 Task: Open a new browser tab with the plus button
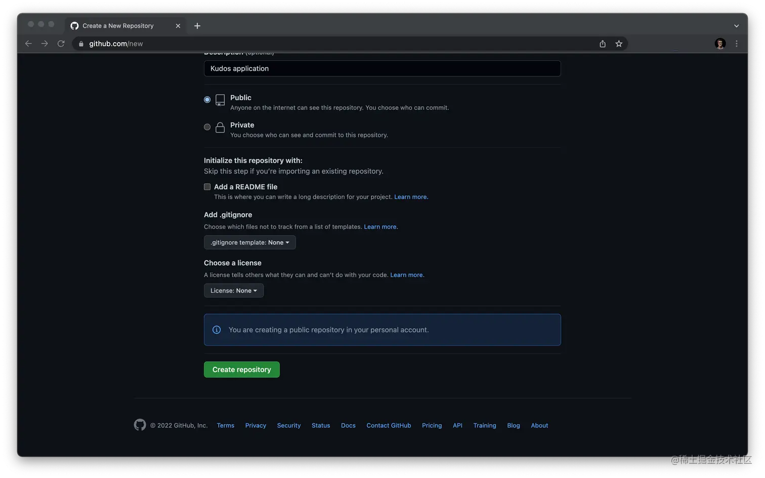click(x=197, y=25)
